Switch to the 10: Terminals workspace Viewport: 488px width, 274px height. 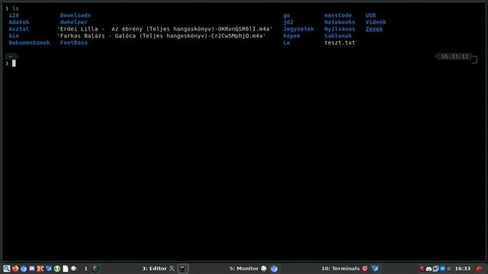tap(341, 269)
